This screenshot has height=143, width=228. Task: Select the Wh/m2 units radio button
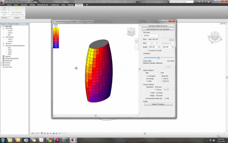pyautogui.click(x=162, y=78)
